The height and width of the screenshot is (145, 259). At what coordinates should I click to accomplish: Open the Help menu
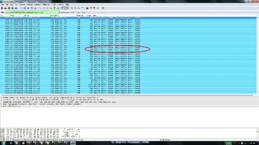tap(67, 4)
